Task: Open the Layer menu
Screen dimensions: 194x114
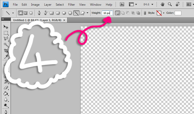Action: click(48, 5)
